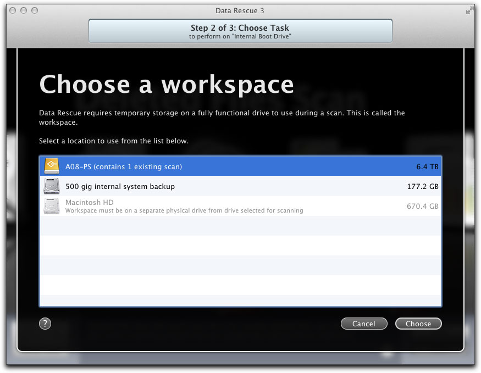Click the separate physical drive warning text
The height and width of the screenshot is (373, 481).
pyautogui.click(x=184, y=210)
